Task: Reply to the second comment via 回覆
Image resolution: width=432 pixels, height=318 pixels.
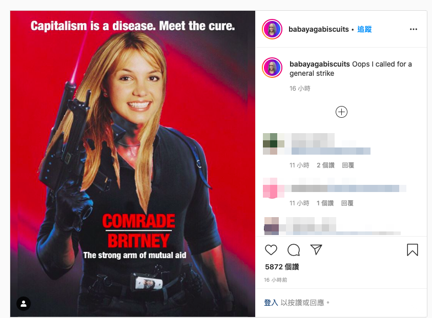Action: coord(347,203)
